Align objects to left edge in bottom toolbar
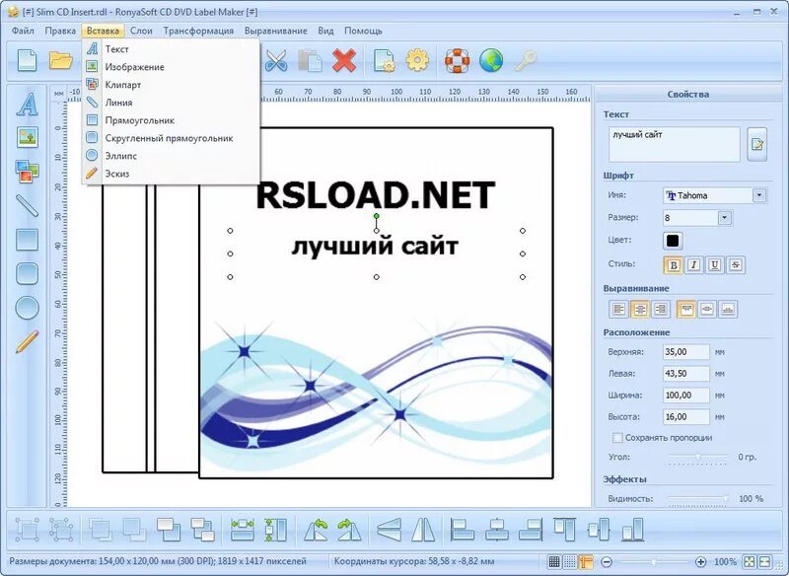The width and height of the screenshot is (789, 576). (x=463, y=531)
